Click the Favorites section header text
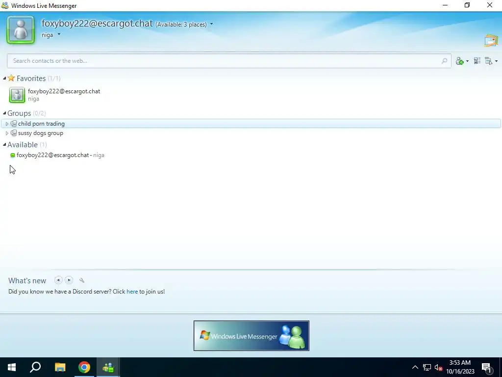The width and height of the screenshot is (502, 377). 31,79
